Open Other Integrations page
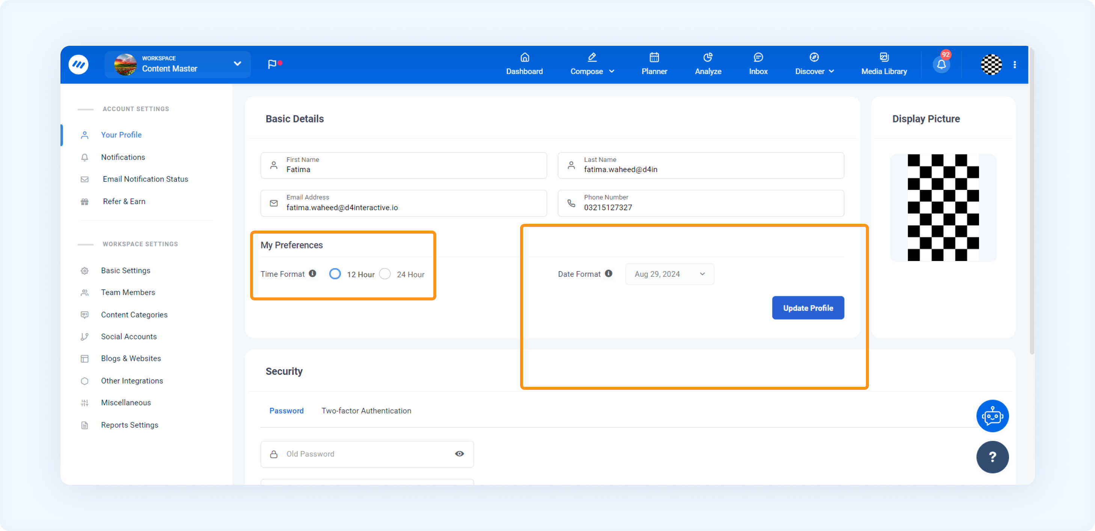 [132, 381]
